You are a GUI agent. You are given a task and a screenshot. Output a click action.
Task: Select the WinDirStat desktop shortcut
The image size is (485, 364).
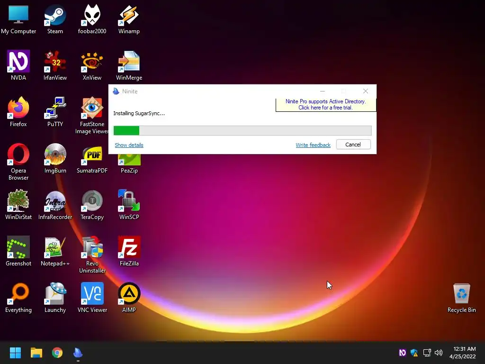[x=18, y=205]
